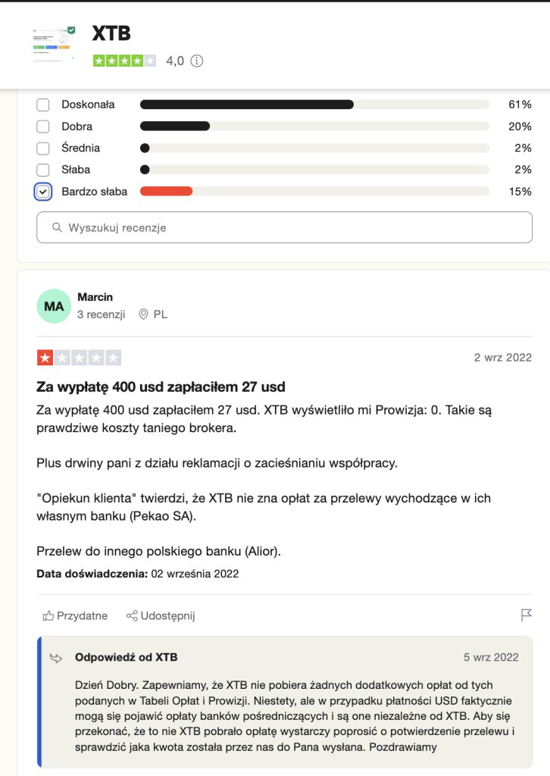Viewport: 550px width, 776px height.
Task: Click Marcin's MA avatar circle
Action: (x=55, y=306)
